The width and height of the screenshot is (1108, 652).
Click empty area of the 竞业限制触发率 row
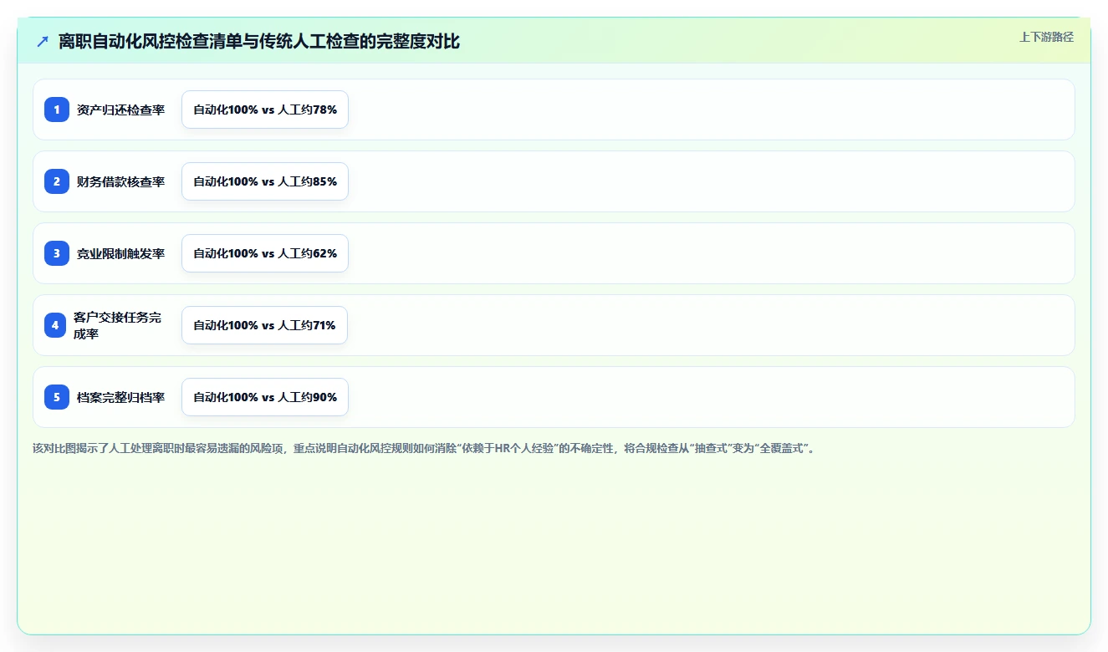pos(711,253)
